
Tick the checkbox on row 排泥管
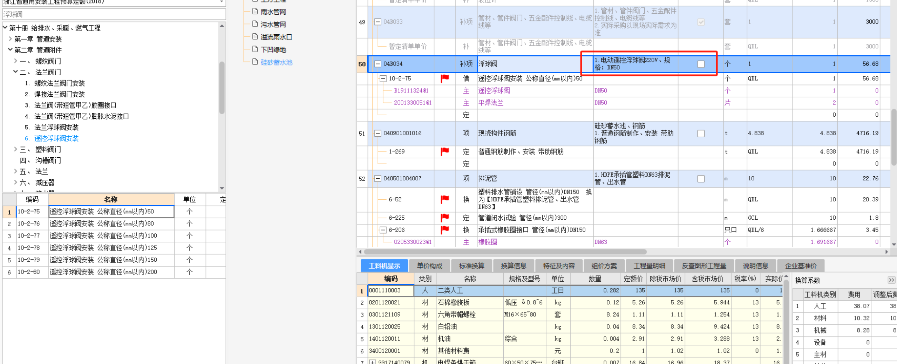[701, 179]
